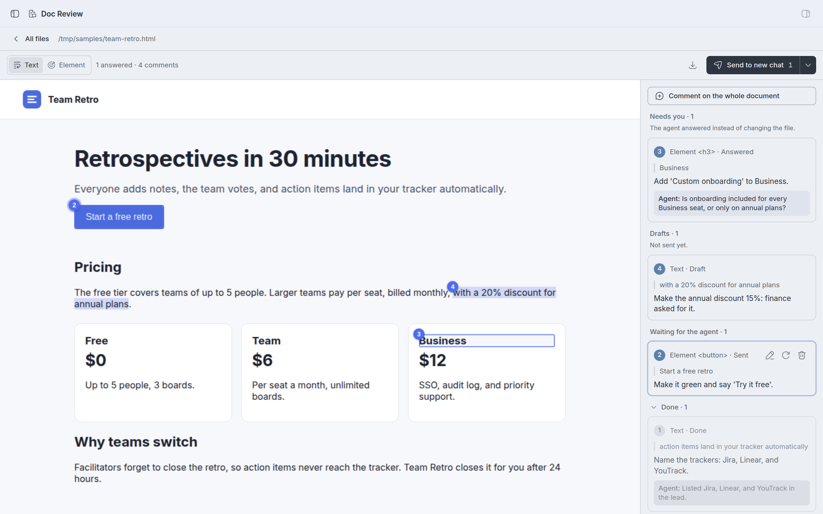823x514 pixels.
Task: Resend the 'Start a free retro' comment with the refresh icon
Action: [786, 355]
